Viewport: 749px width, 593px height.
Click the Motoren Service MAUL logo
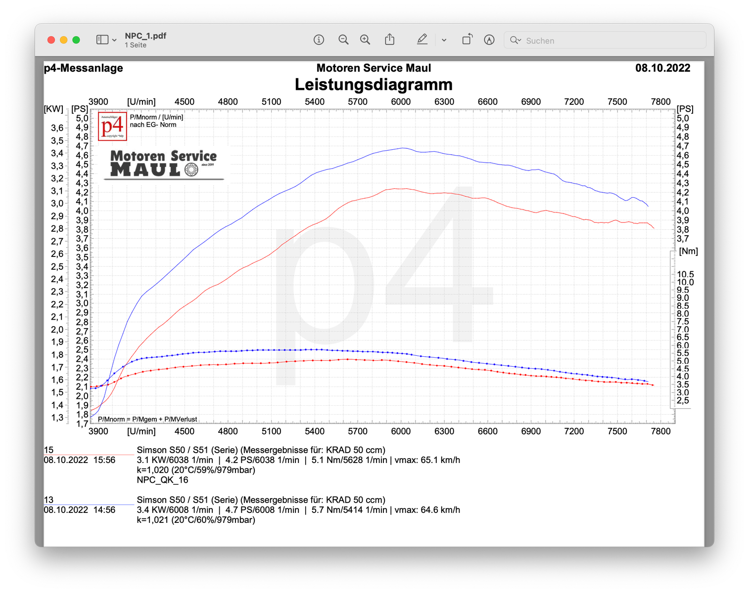pos(164,164)
